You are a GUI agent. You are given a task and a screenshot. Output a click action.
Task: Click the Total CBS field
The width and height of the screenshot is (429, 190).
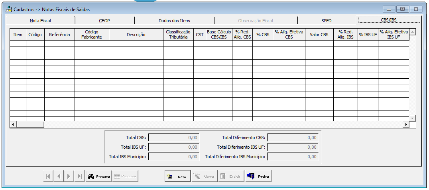click(173, 138)
